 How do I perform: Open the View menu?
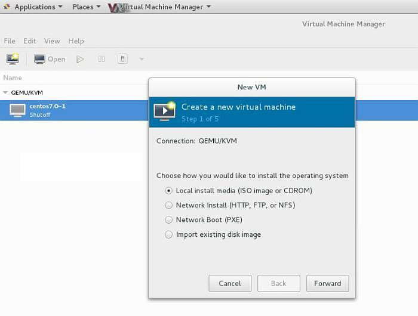52,41
